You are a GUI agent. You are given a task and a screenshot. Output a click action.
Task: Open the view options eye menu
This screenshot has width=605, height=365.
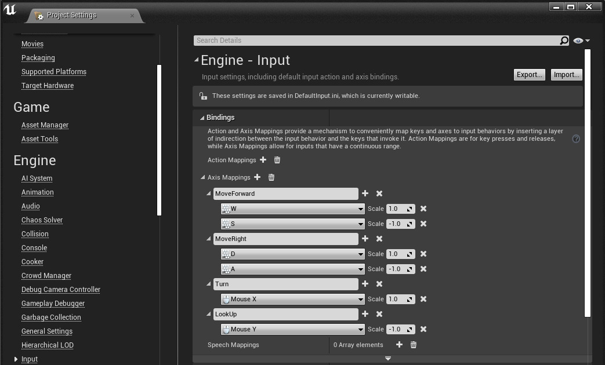click(x=581, y=41)
